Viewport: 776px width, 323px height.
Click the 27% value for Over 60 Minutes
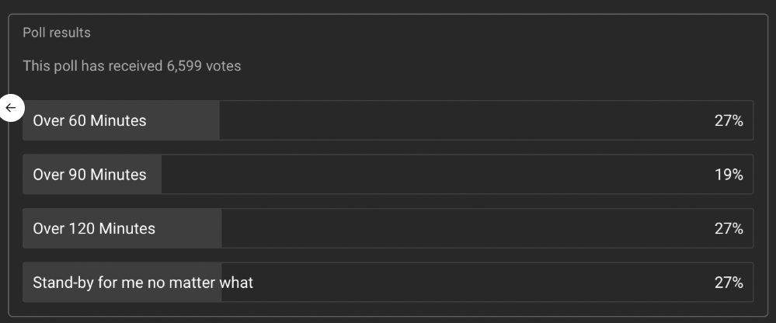729,120
